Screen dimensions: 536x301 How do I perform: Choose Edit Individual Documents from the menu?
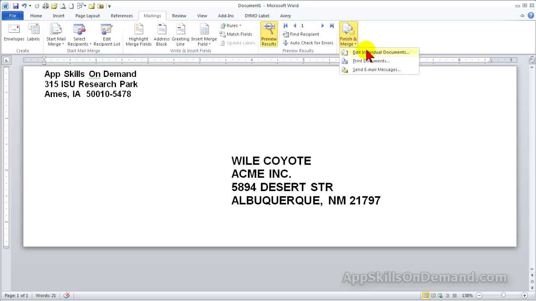click(x=381, y=52)
